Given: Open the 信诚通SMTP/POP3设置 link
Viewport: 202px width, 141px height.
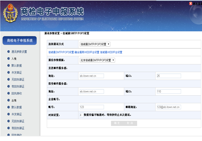Looking at the screenshot, I should pyautogui.click(x=61, y=52).
